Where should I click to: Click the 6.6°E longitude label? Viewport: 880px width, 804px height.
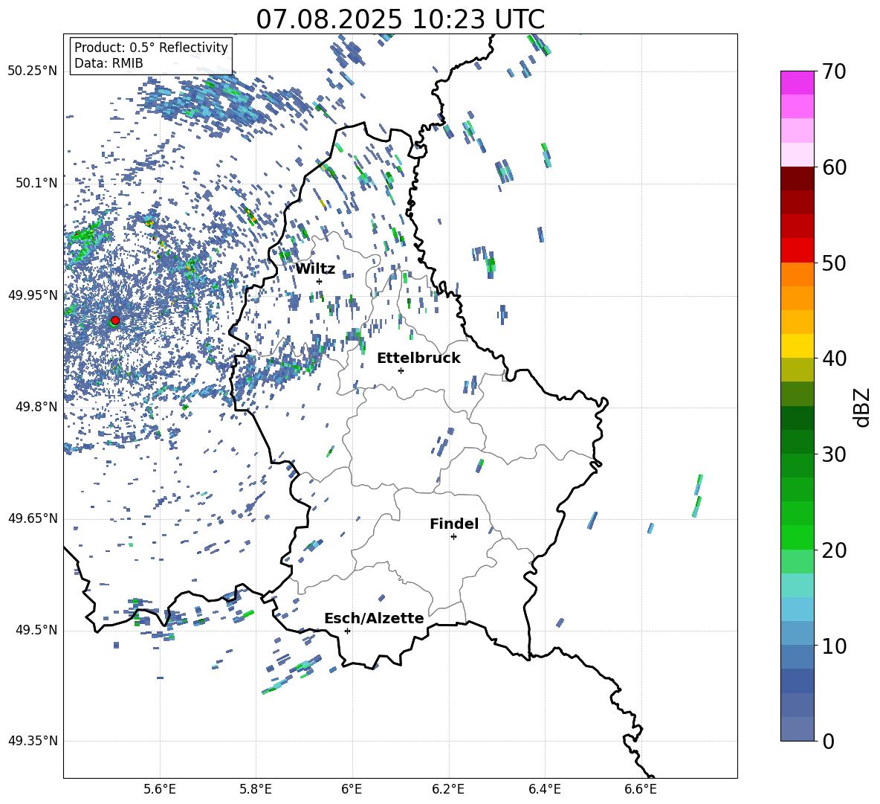[641, 790]
